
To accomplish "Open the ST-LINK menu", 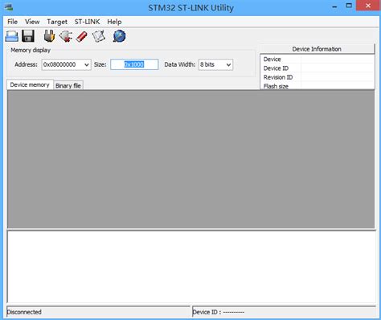I will click(87, 22).
